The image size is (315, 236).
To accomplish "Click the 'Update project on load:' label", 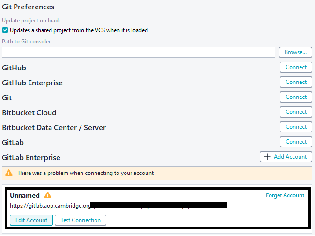I will pos(31,21).
